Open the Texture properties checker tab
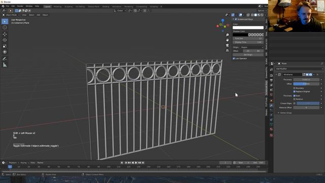 click(x=271, y=135)
